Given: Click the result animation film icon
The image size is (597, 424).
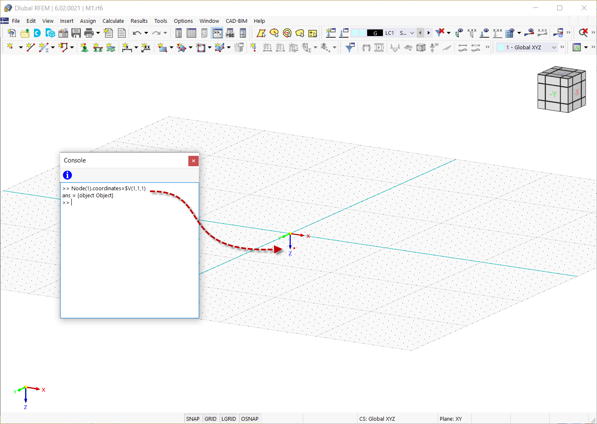Looking at the screenshot, I should coord(379,48).
